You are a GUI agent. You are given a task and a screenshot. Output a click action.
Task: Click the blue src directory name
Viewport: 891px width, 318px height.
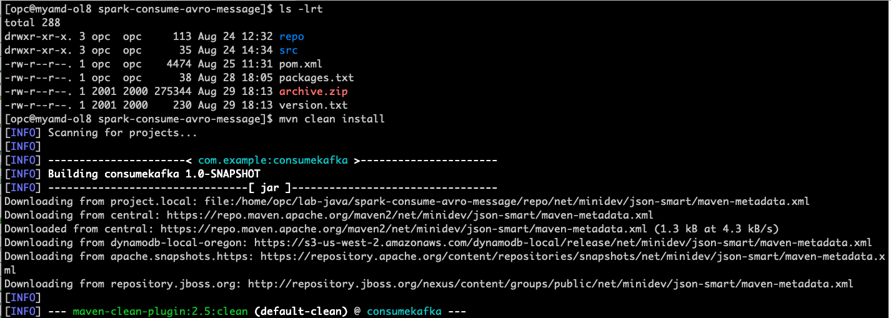tap(289, 51)
